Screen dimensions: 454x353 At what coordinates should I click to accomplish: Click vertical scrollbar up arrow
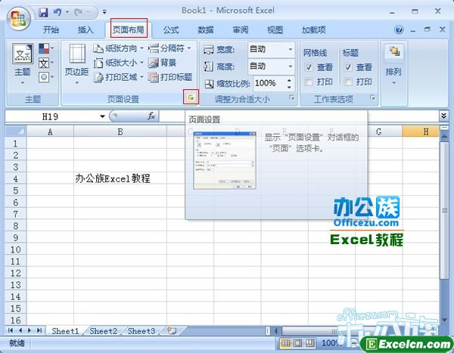444,135
